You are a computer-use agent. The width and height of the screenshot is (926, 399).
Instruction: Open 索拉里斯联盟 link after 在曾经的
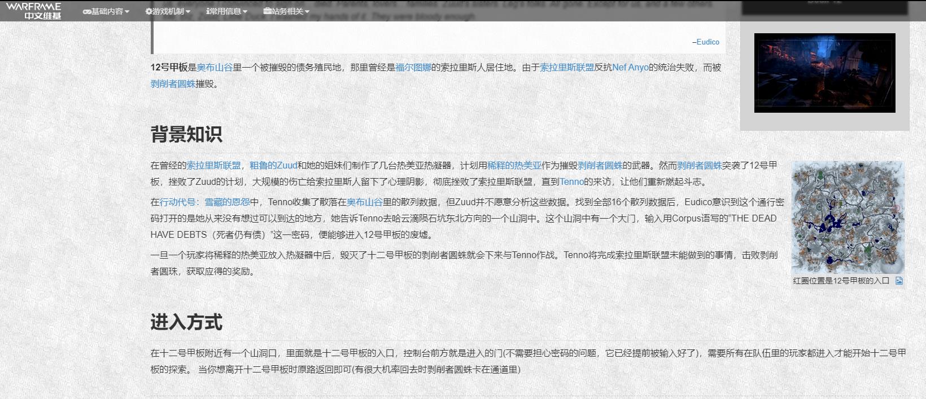pos(213,165)
